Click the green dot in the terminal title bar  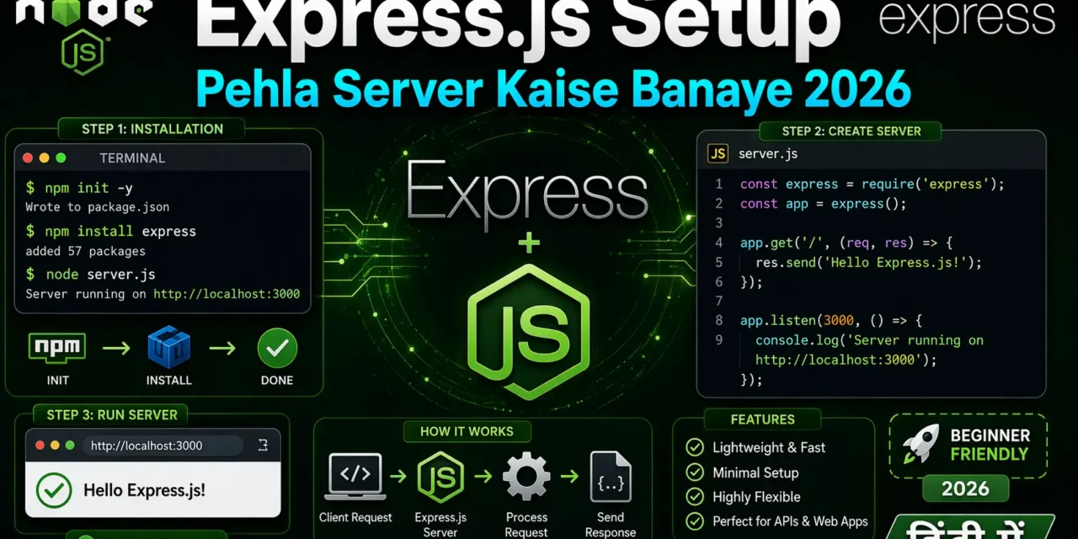tap(61, 157)
